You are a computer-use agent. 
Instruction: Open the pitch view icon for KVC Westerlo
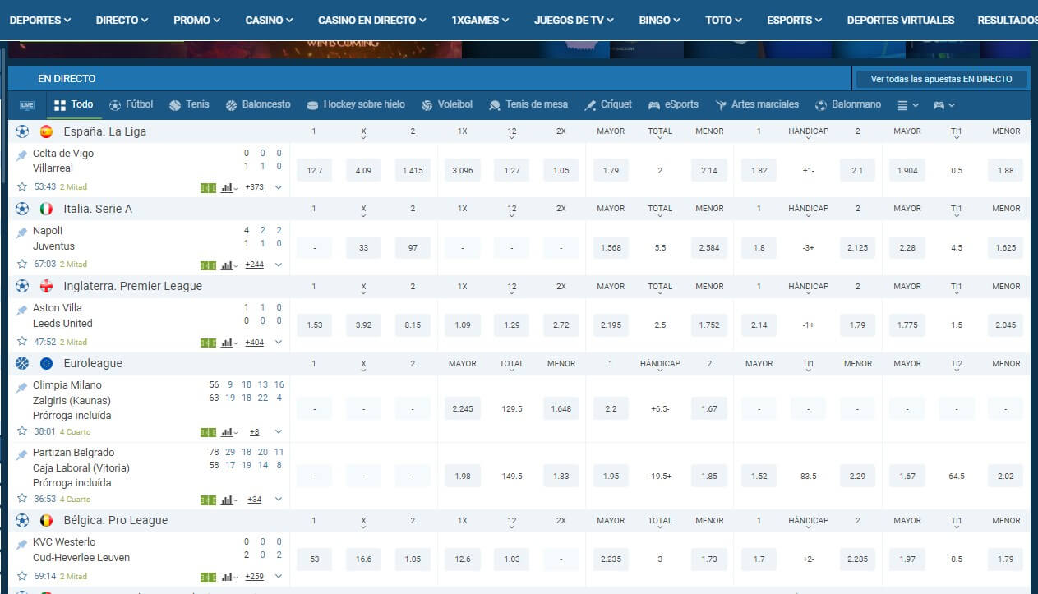coord(208,577)
